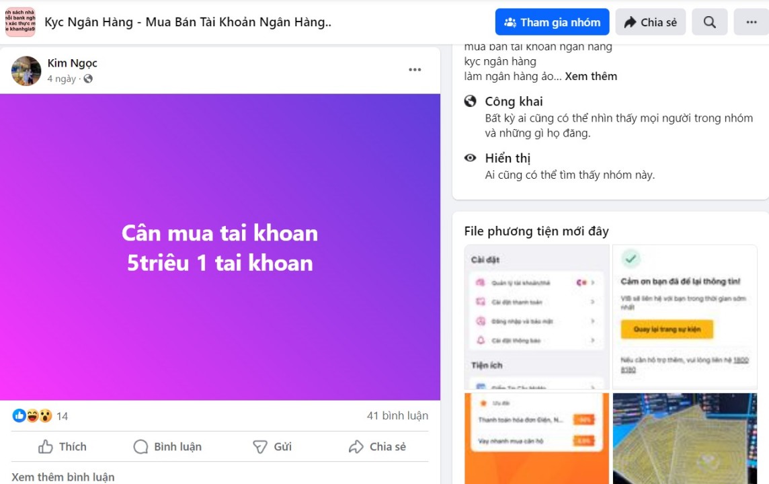Like the post with Thích button
The width and height of the screenshot is (769, 484).
(63, 447)
